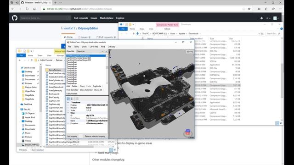Open Explore in GitHub header
This screenshot has width=294, height=165.
pos(120,18)
